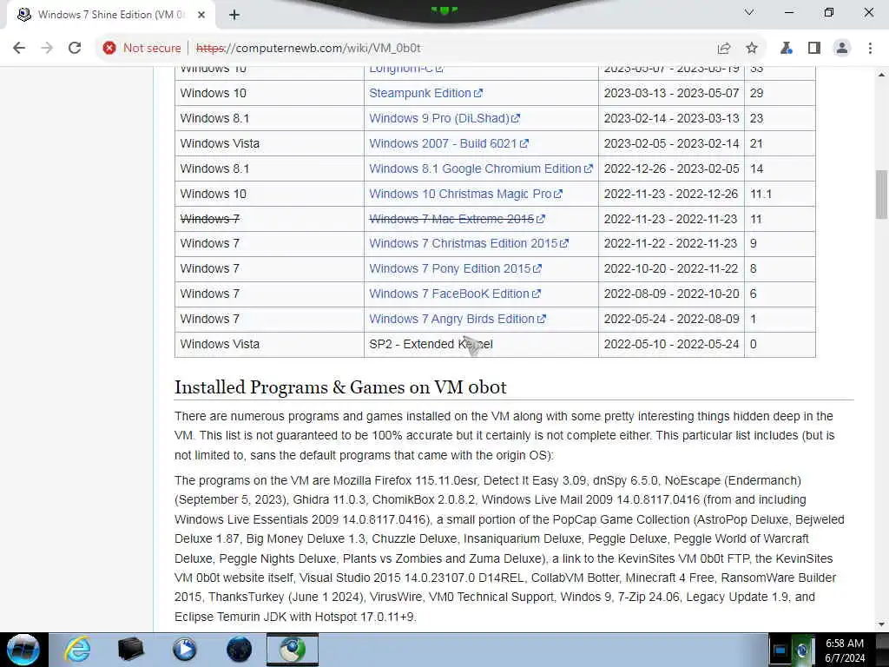Toggle the browser side panel icon
This screenshot has height=667, width=889.
click(x=814, y=49)
